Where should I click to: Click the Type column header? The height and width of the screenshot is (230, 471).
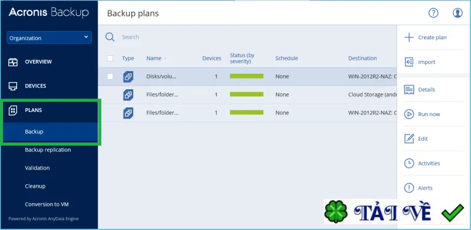click(x=128, y=58)
